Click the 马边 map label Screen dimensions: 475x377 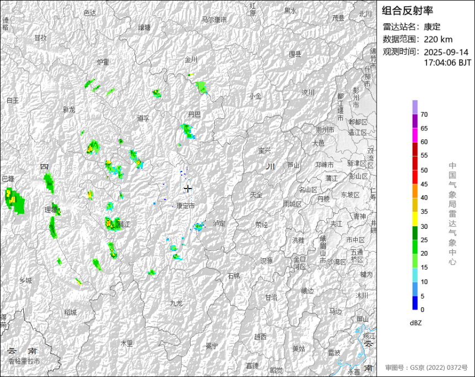point(335,311)
